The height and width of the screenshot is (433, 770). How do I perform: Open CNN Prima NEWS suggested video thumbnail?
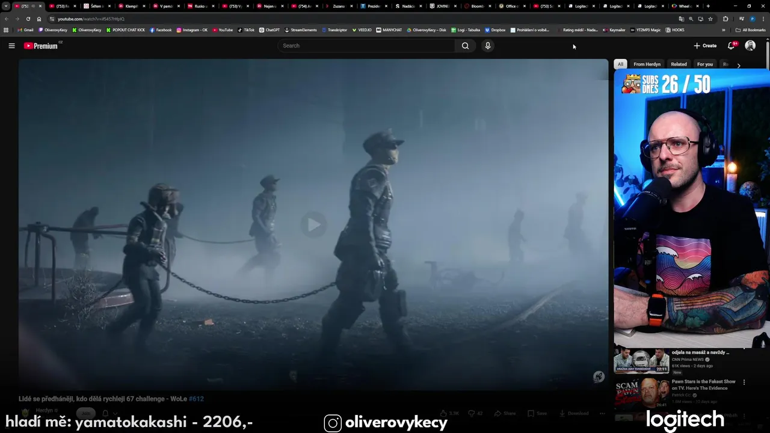[641, 361]
